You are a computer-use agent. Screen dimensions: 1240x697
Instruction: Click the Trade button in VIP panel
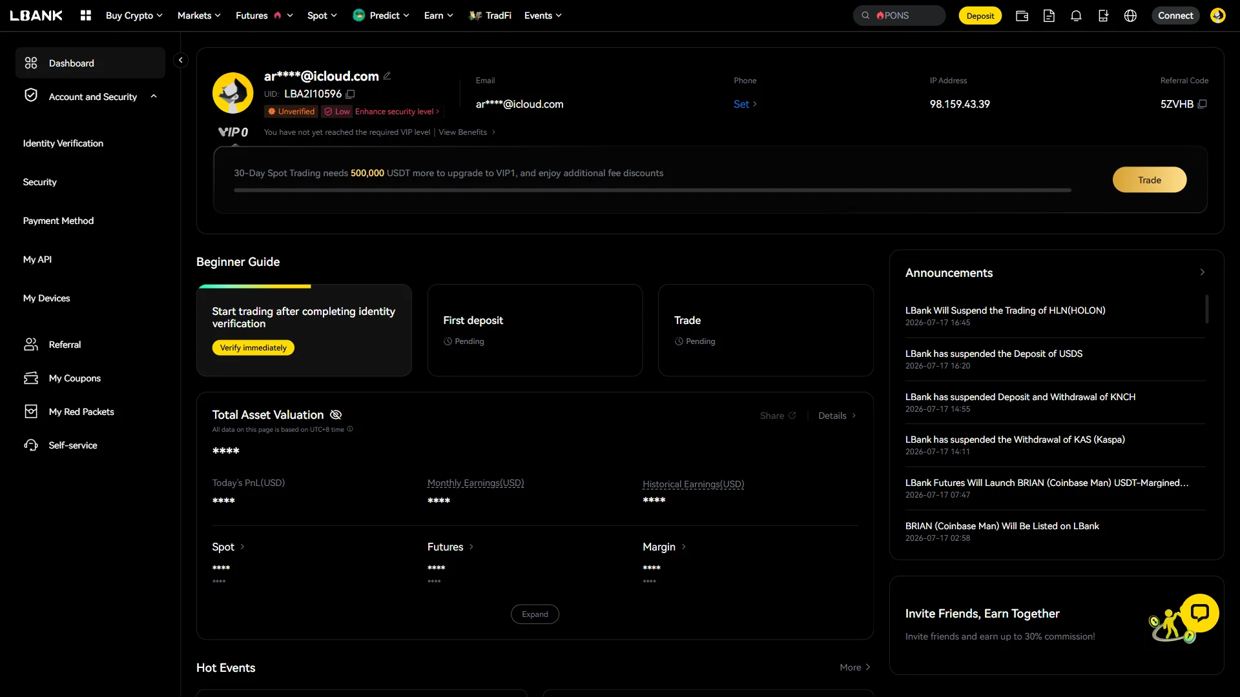coord(1149,179)
